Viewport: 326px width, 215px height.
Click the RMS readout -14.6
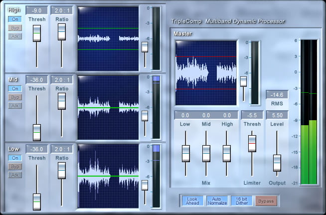277,95
